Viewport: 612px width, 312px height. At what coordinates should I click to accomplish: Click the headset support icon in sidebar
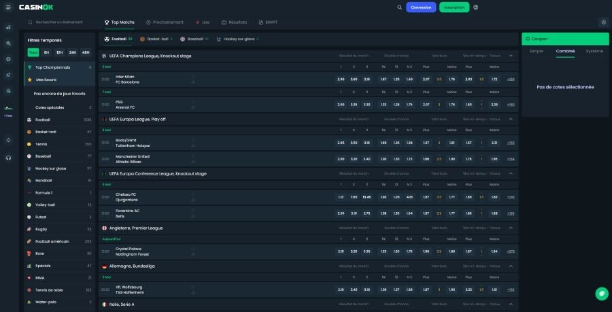pyautogui.click(x=9, y=158)
